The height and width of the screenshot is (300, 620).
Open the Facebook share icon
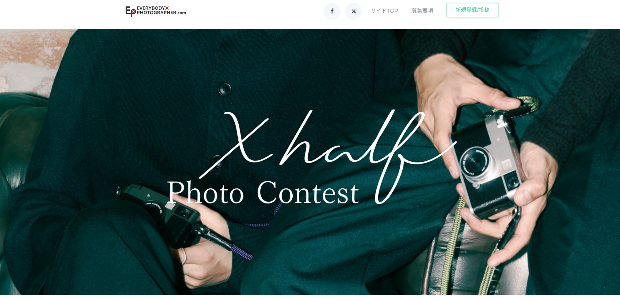click(332, 11)
